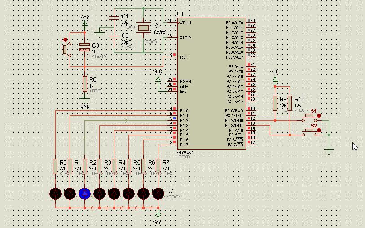Select resistor R8 symbol

pyautogui.click(x=85, y=84)
